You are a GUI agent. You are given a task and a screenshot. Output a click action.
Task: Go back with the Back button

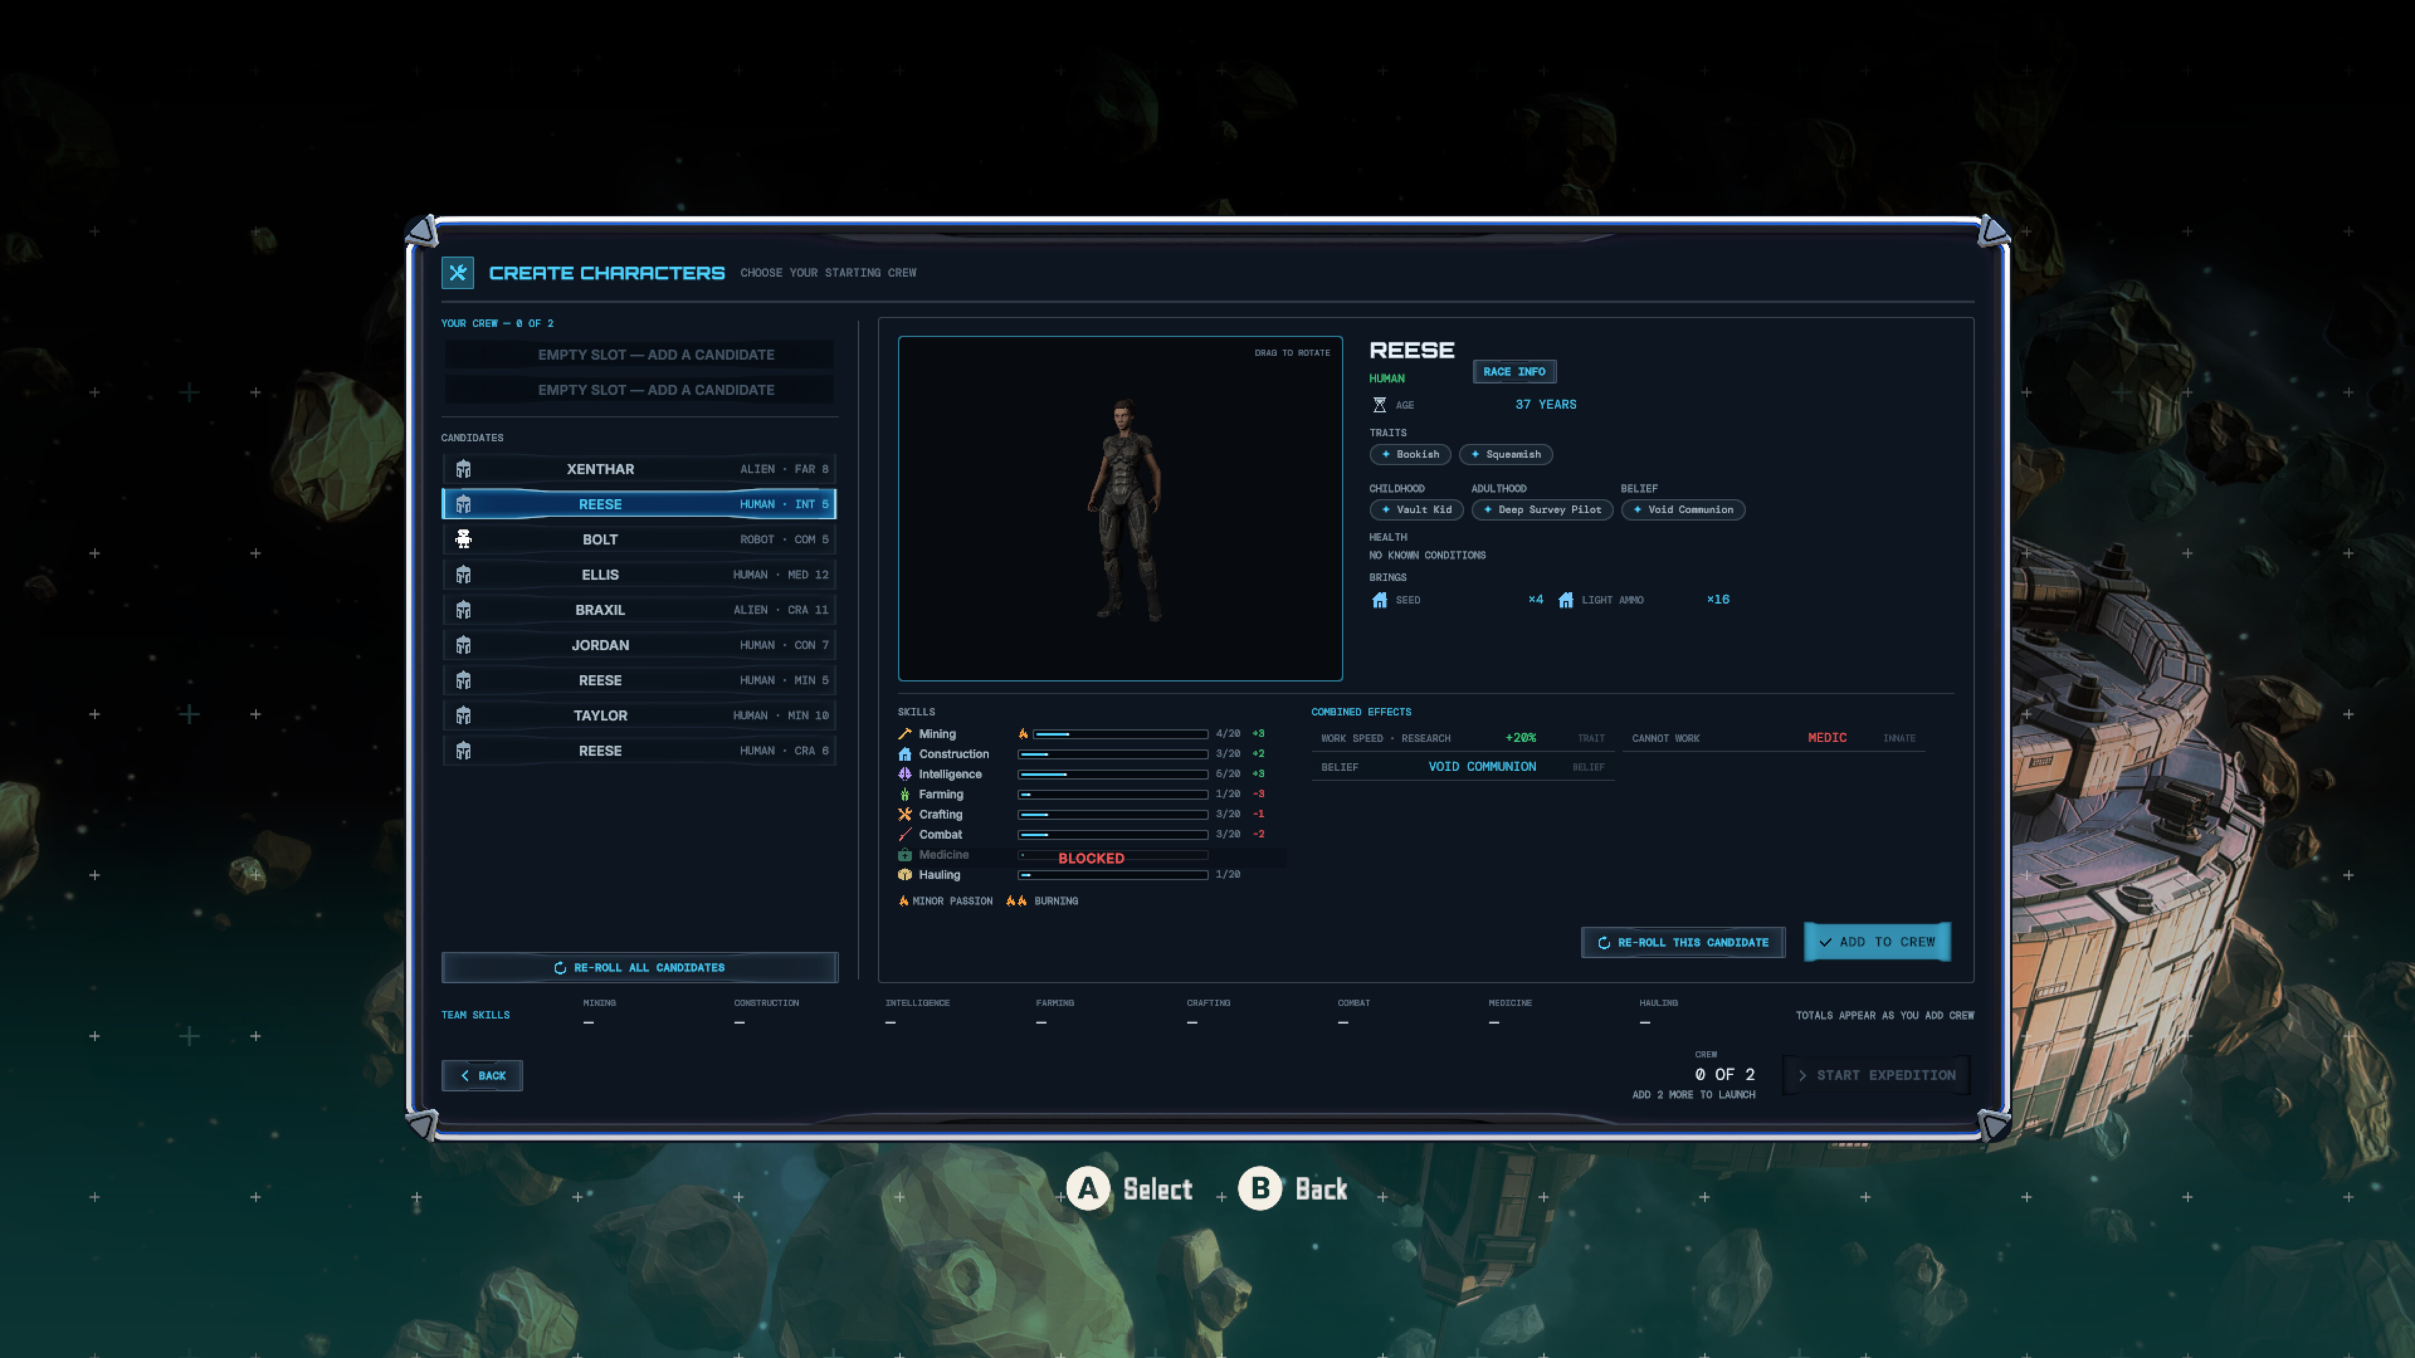tap(482, 1076)
